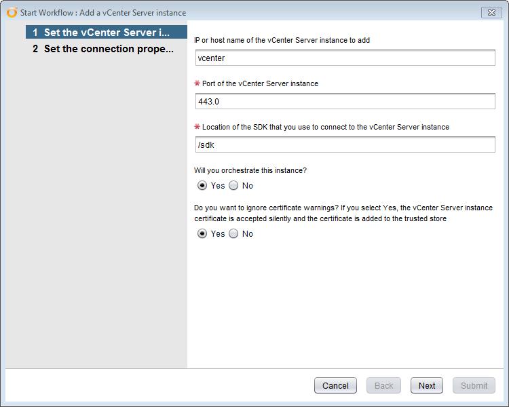
Task: Click the red asterisk beside SDK location label
Action: 197,127
